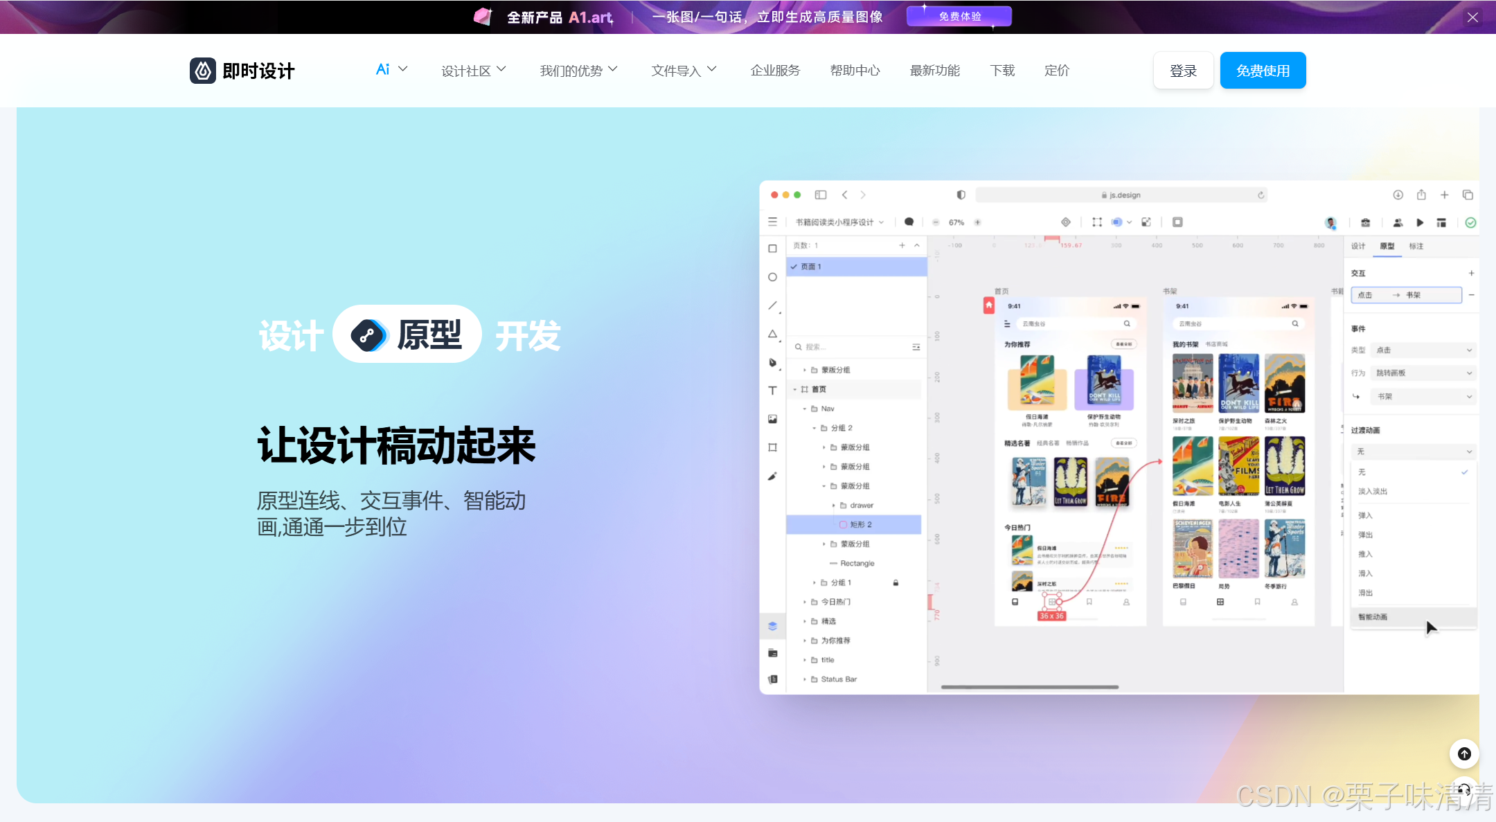Select the Pen tool in left toolbar
The height and width of the screenshot is (822, 1496).
point(773,362)
